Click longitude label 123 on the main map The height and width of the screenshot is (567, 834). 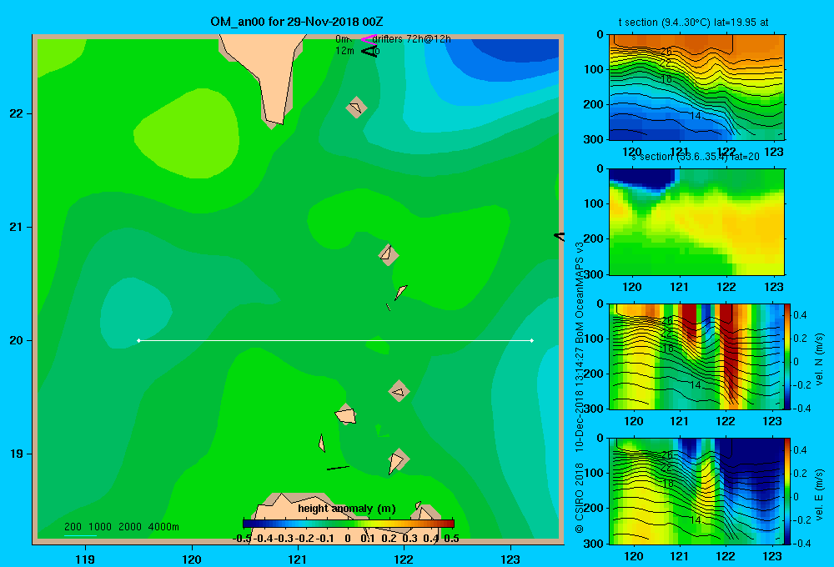(x=510, y=559)
